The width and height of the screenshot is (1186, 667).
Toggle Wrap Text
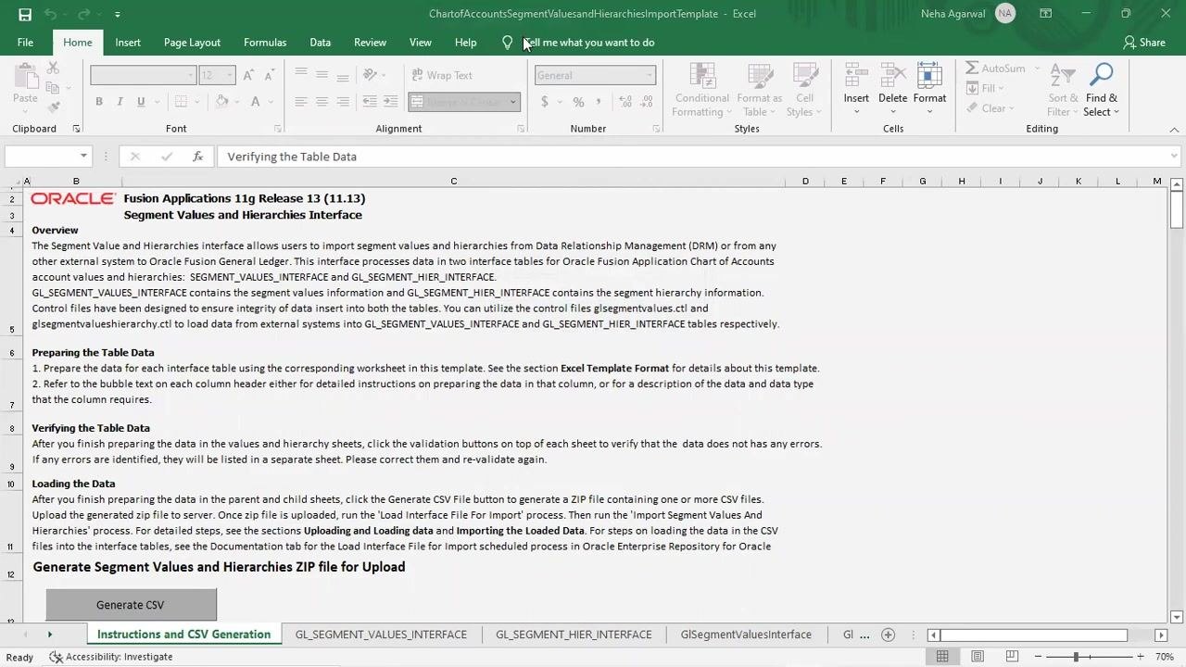440,75
